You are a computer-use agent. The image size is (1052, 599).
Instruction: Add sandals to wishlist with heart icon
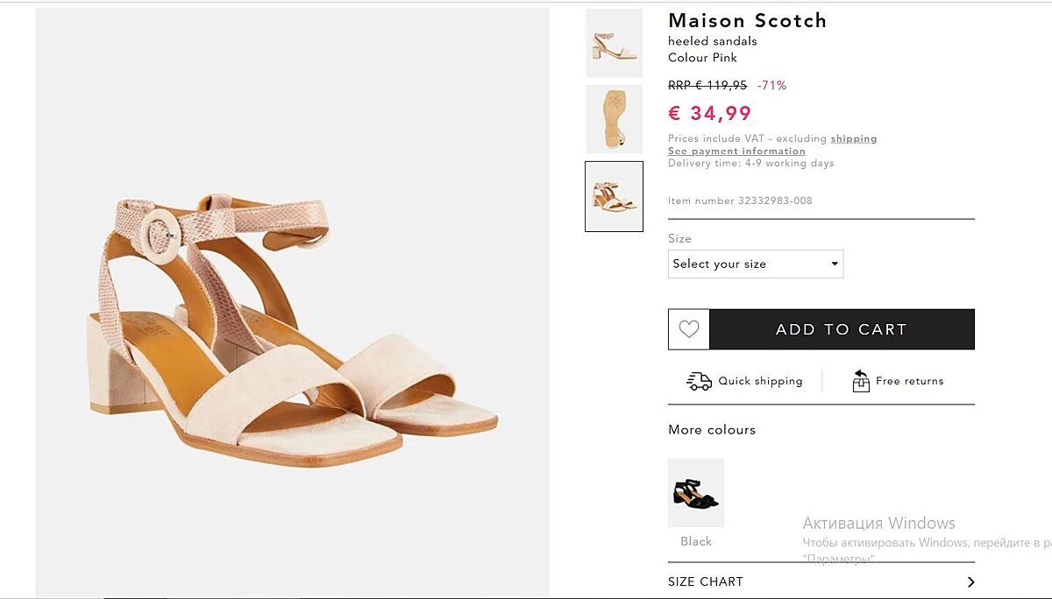point(689,329)
